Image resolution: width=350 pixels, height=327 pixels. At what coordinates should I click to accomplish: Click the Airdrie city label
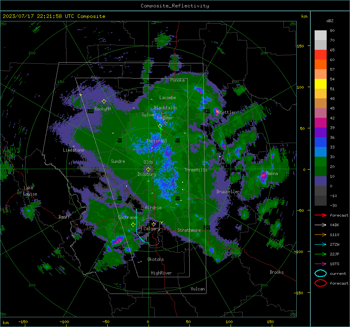tap(153, 208)
